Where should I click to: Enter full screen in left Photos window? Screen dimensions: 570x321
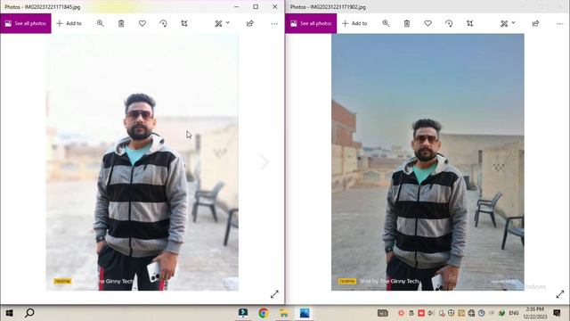274,294
